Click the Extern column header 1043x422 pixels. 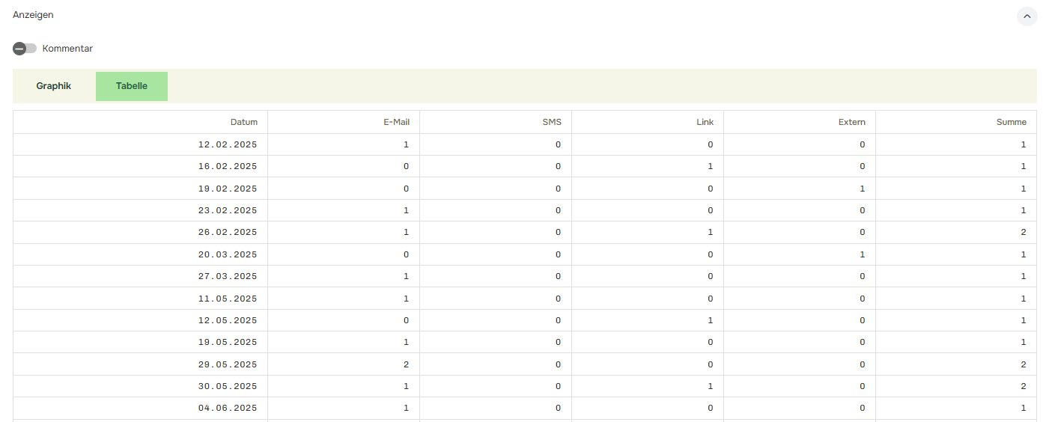(x=851, y=122)
